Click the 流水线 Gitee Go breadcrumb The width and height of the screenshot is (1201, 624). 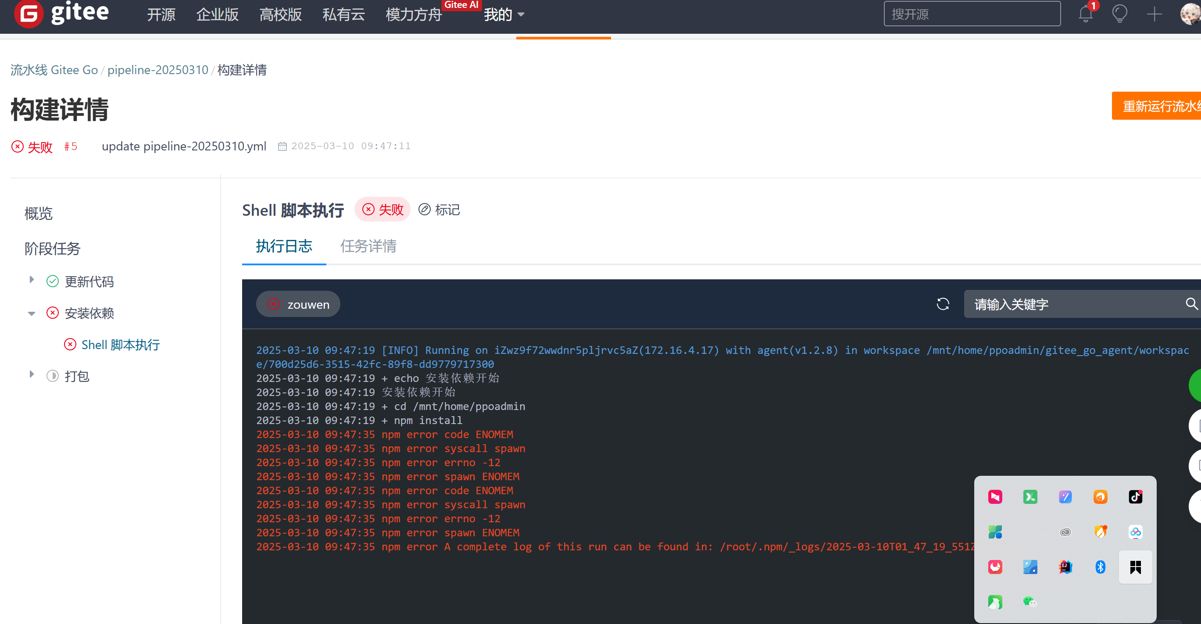[x=54, y=70]
